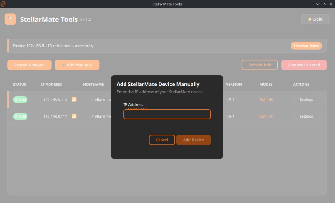Click the SM-170 model link
The width and height of the screenshot is (335, 203).
pos(266,117)
